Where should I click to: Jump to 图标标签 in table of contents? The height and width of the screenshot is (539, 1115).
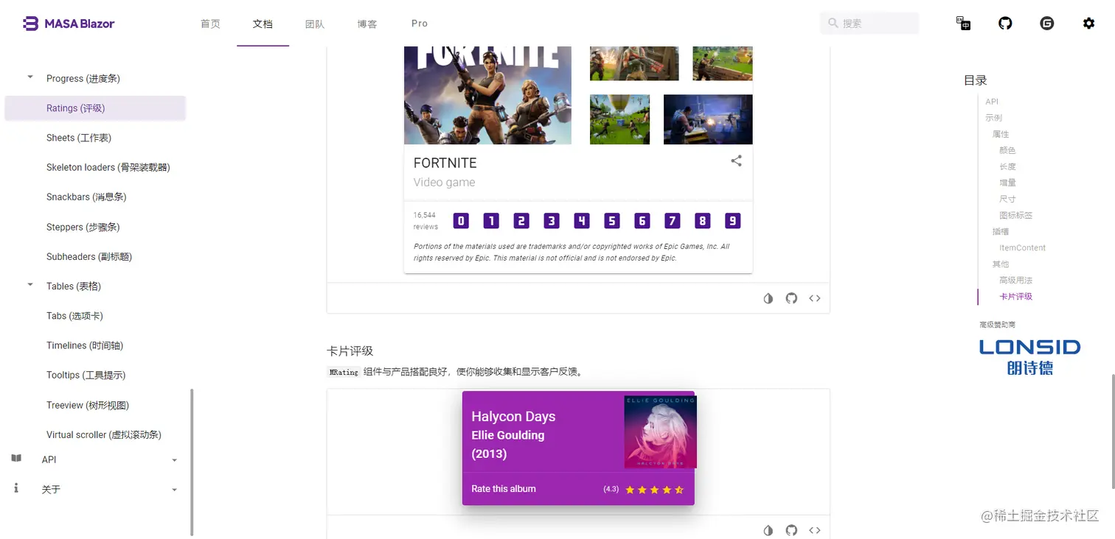point(1015,215)
